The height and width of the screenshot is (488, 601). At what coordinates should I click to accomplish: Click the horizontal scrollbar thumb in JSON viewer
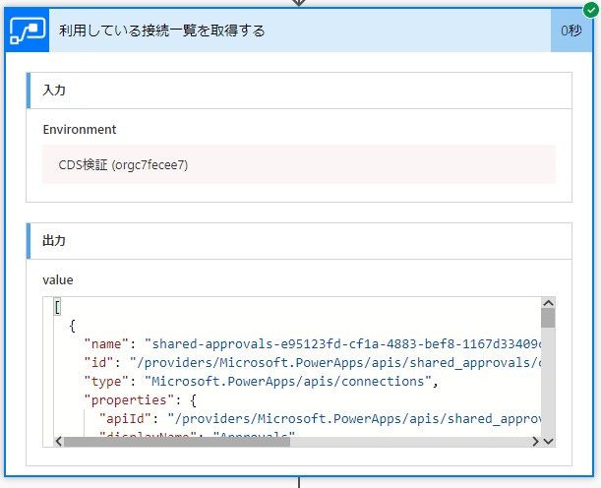point(177,442)
